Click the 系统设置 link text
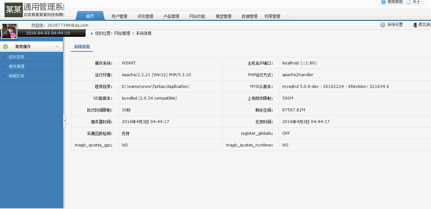431x209 pixels. click(x=395, y=25)
